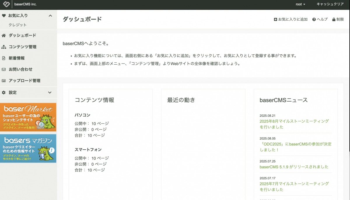Viewport: 350px width, 200px height.
Task: Click the baser Market banner image
Action: pyautogui.click(x=28, y=117)
